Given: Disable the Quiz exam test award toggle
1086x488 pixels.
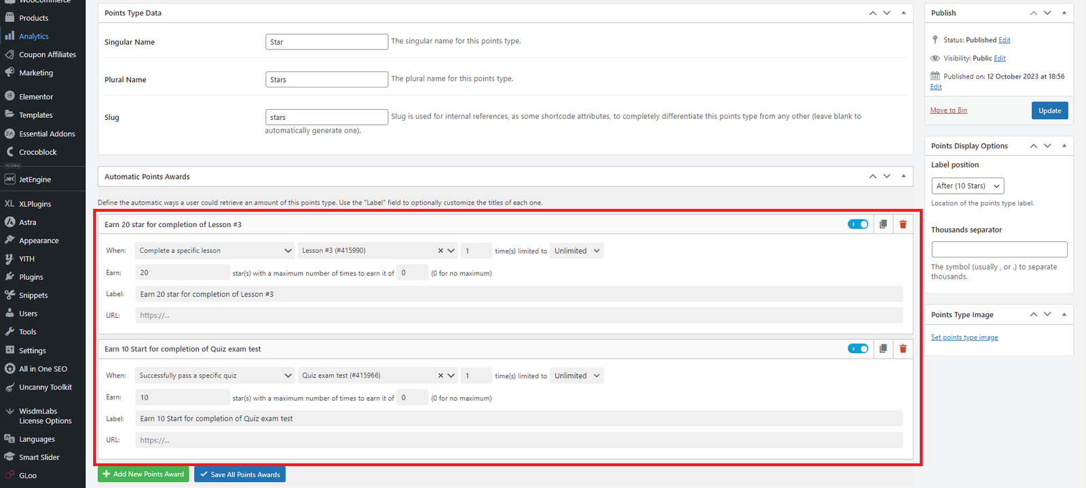Looking at the screenshot, I should tap(858, 349).
